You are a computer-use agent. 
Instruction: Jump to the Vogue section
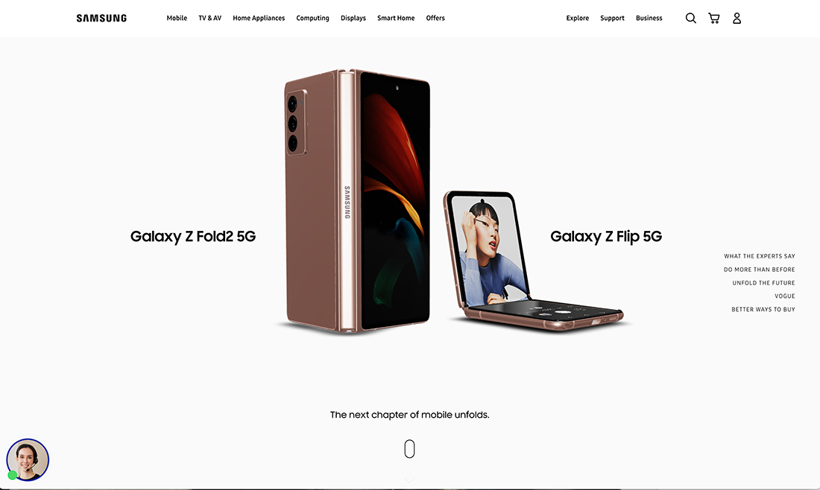784,296
